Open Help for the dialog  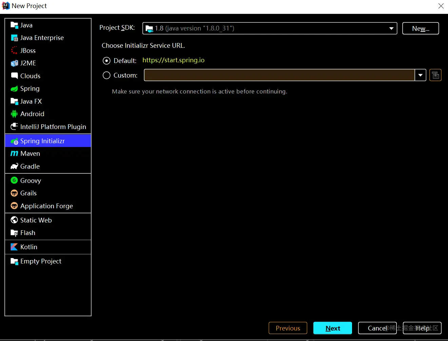422,328
